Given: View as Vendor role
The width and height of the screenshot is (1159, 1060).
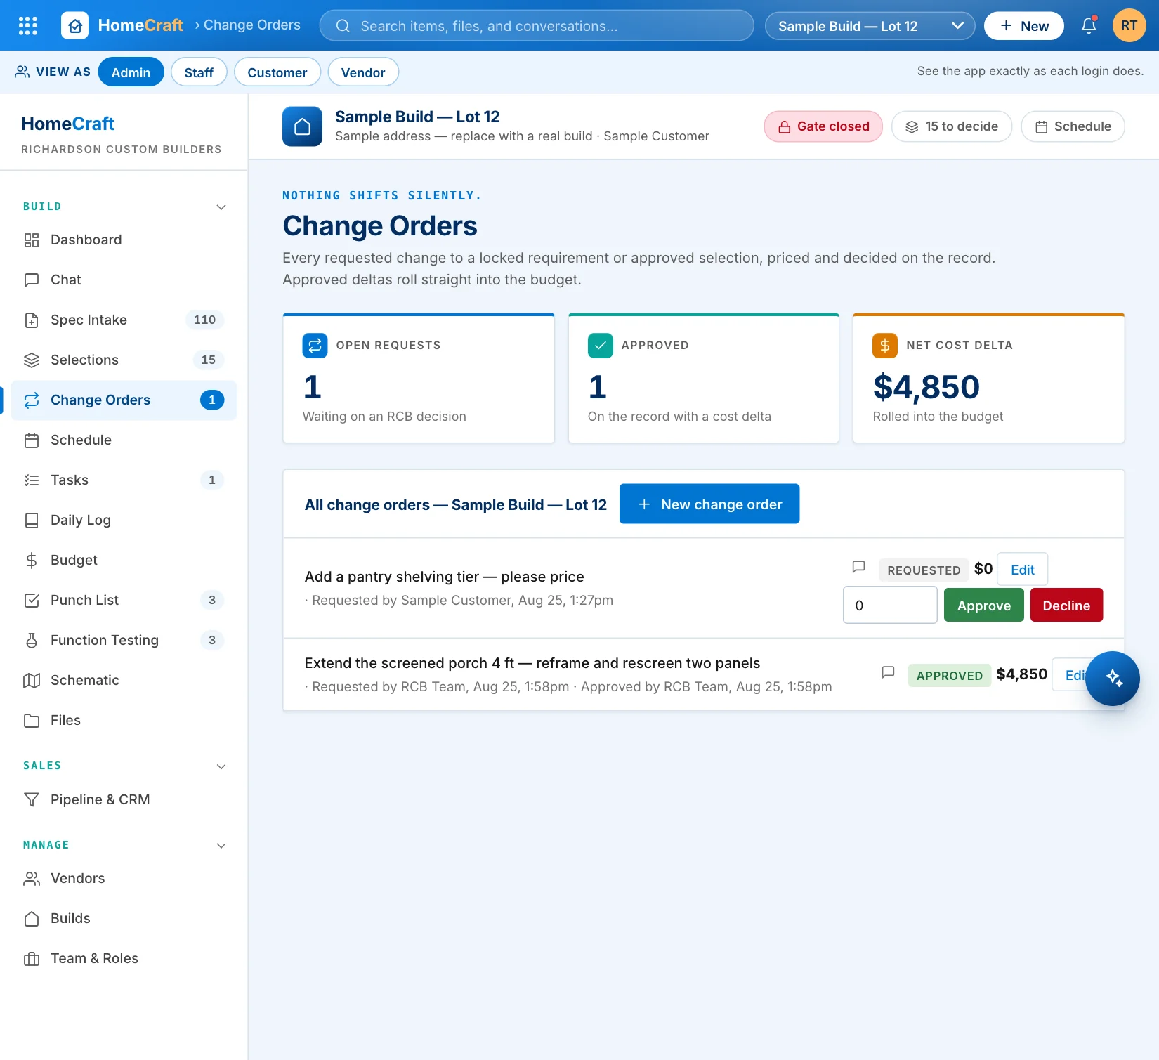Looking at the screenshot, I should coord(363,72).
